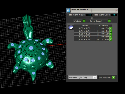Click the quantity 12 cell
This screenshot has height=94, width=125.
coord(98,39)
